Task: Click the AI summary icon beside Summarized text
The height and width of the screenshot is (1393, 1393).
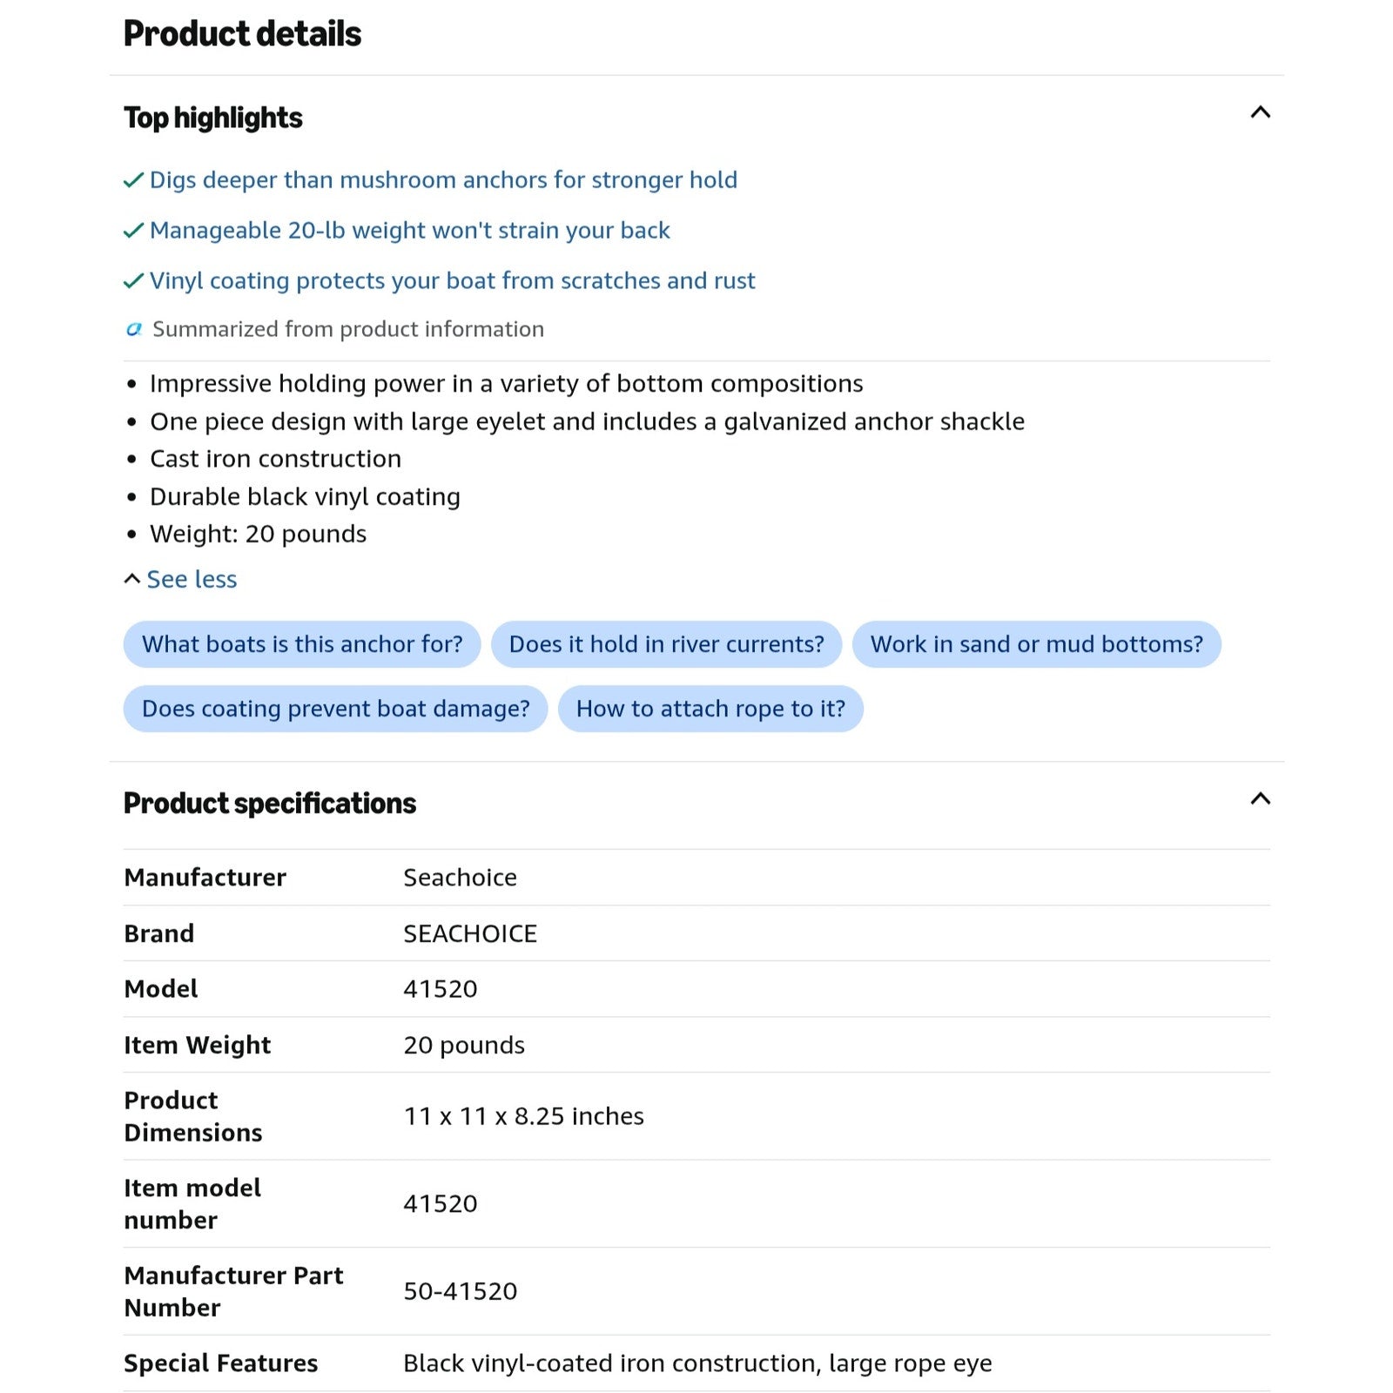Action: pos(134,329)
